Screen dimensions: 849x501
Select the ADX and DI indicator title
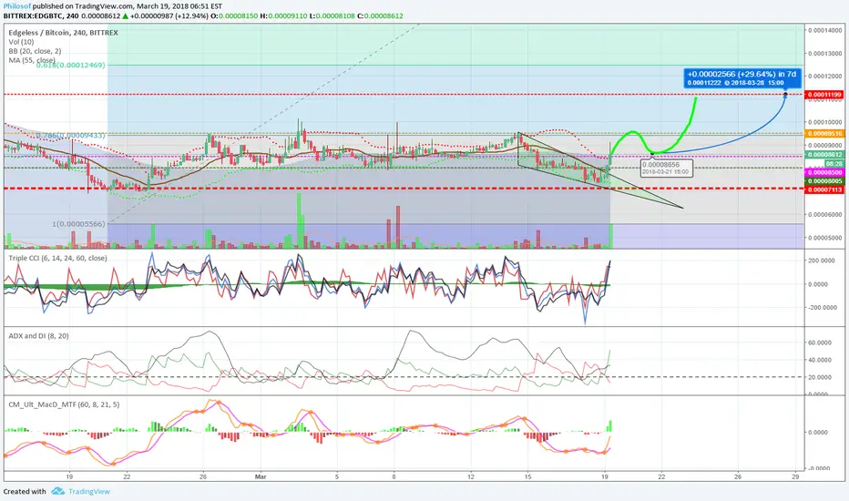[38, 336]
